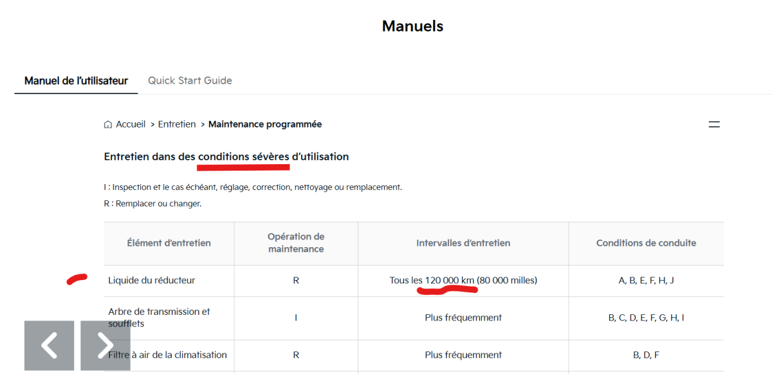Click conditions A, B, E, F, H, J cell

[646, 281]
